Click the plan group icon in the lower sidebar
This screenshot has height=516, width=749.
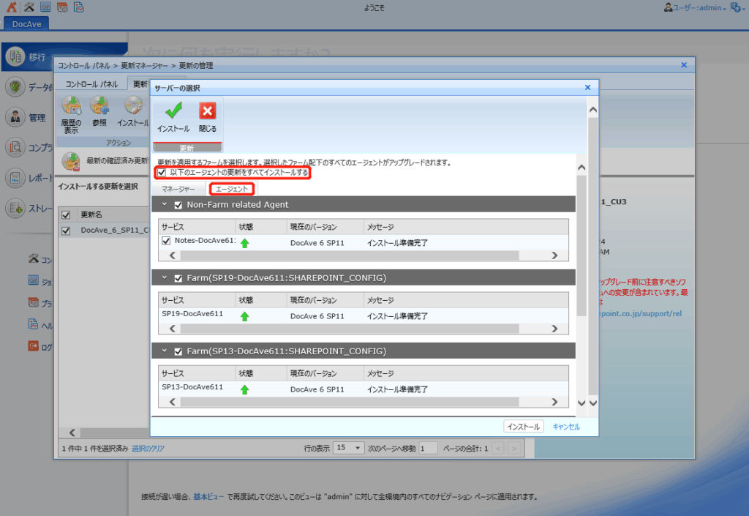point(34,302)
